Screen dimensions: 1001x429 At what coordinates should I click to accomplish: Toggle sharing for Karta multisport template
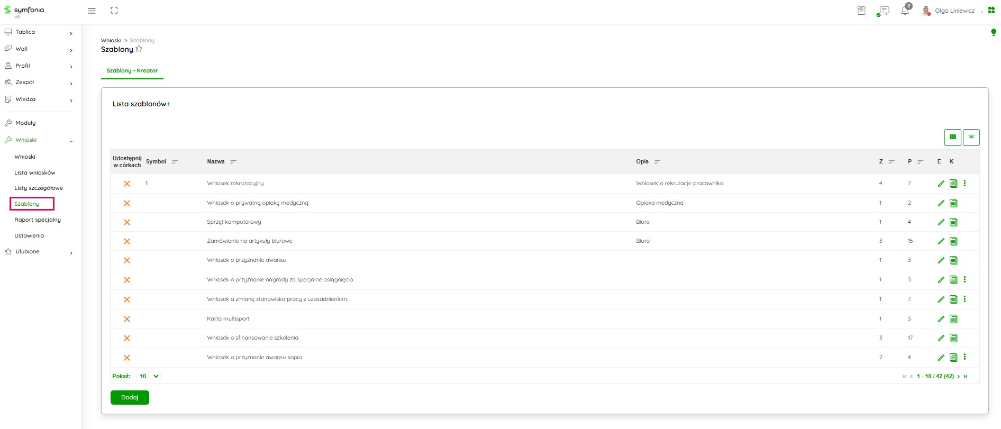point(127,319)
